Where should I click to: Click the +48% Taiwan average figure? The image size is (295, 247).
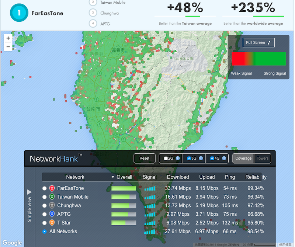point(185,7)
